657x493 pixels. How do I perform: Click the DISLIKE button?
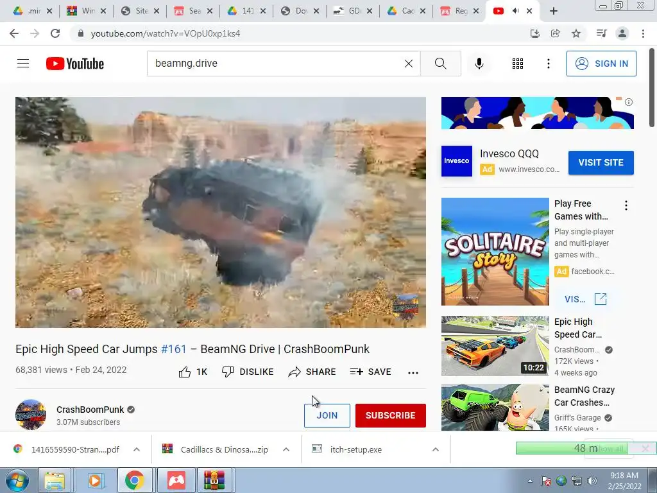pos(248,372)
